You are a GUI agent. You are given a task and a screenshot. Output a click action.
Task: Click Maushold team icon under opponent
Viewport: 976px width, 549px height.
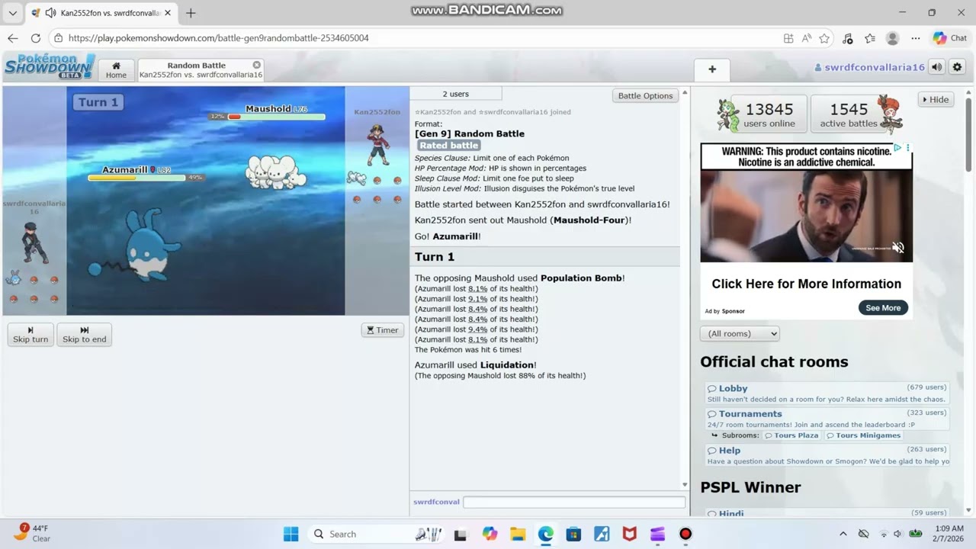pyautogui.click(x=357, y=178)
